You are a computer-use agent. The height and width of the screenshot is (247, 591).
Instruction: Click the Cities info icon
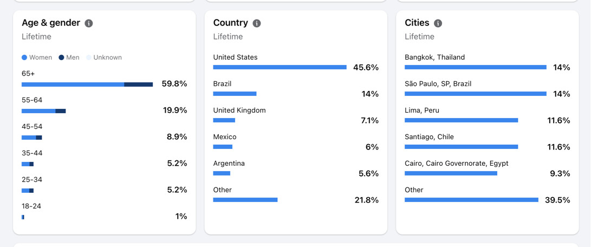tap(438, 23)
